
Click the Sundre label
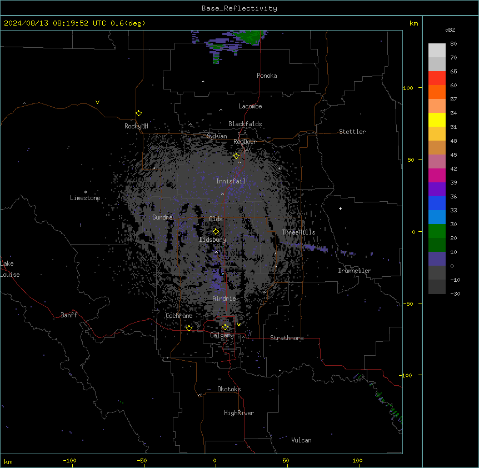pyautogui.click(x=162, y=217)
